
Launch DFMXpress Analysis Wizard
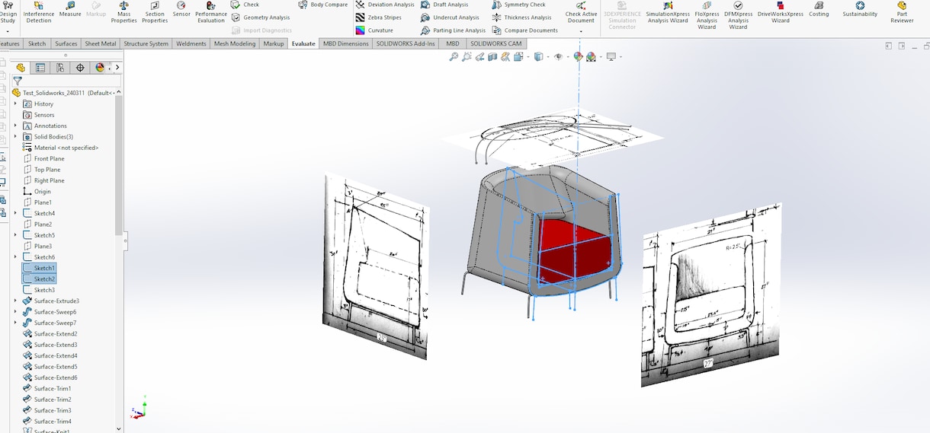click(x=738, y=15)
